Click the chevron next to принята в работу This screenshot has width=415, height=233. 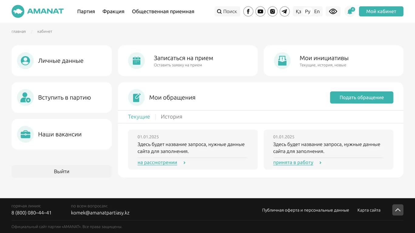[321, 163]
